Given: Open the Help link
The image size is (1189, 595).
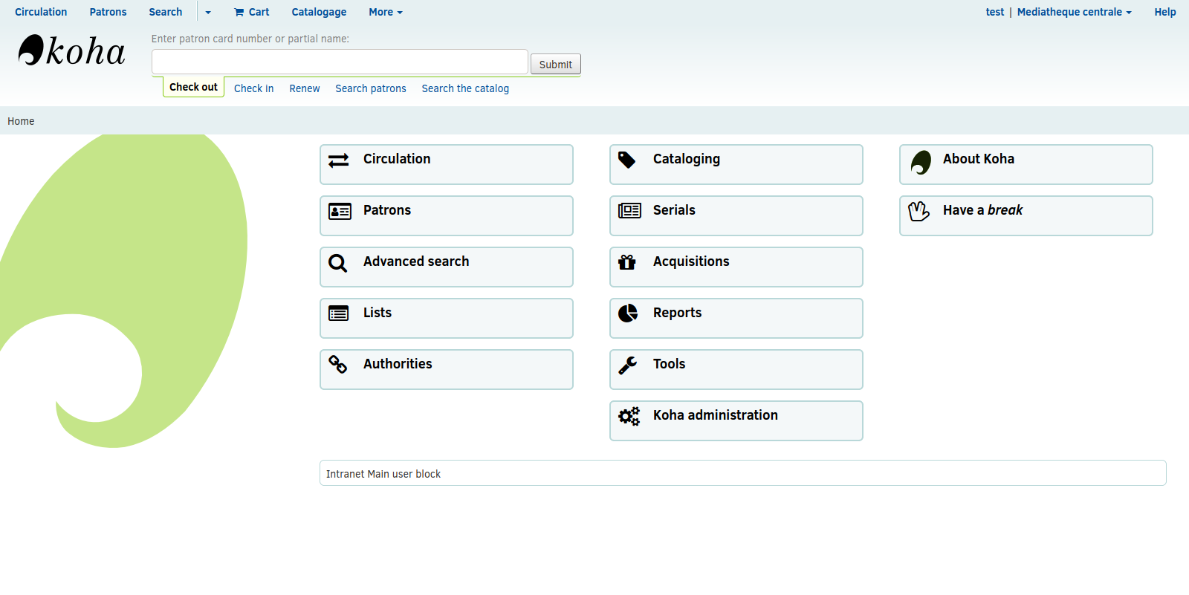Looking at the screenshot, I should (x=1164, y=12).
